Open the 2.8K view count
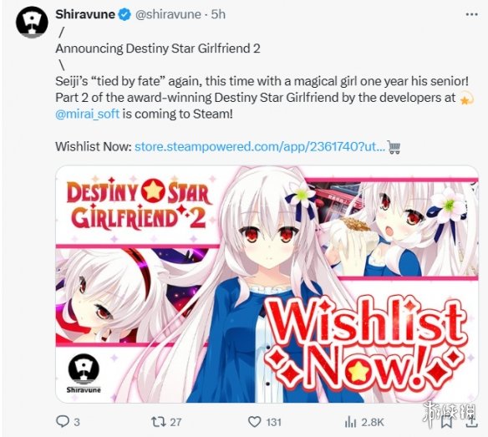Screen dimensions: 488x437 (373, 422)
